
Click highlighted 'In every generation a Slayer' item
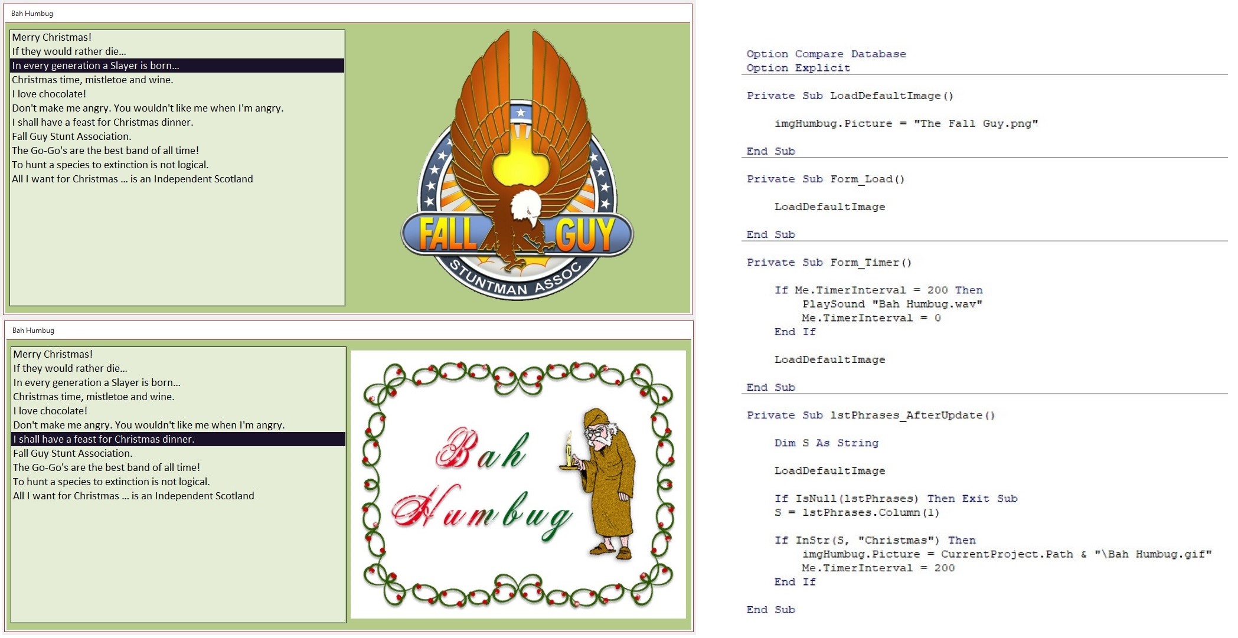click(x=96, y=66)
